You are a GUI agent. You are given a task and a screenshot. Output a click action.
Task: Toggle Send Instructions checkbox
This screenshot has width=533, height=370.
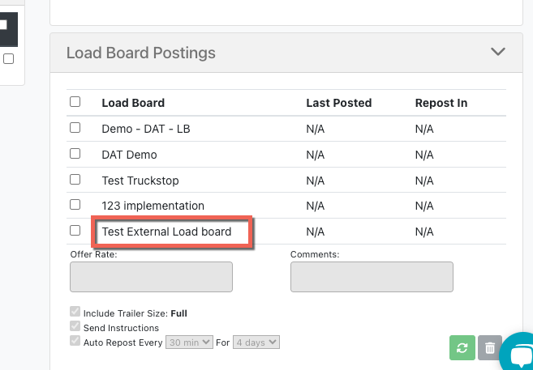point(75,326)
